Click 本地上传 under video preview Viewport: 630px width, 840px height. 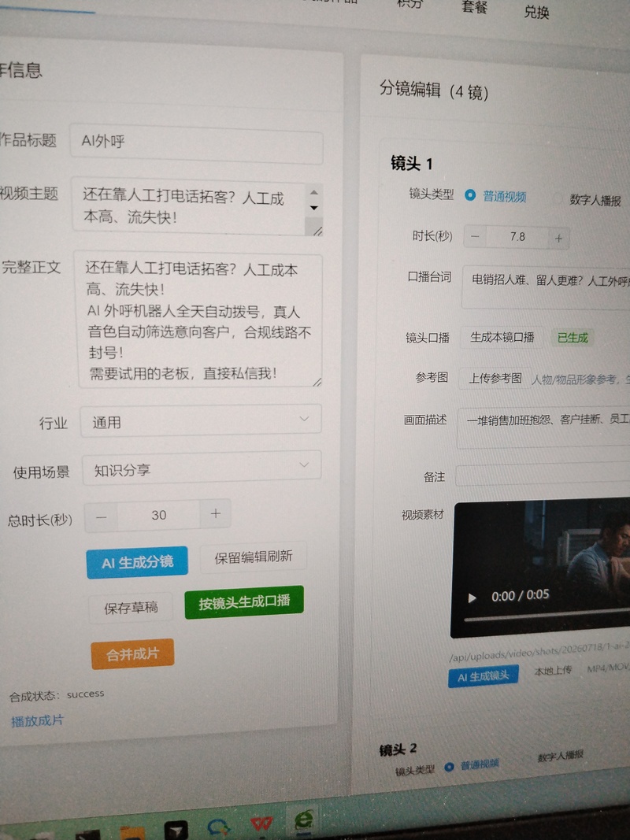tap(553, 670)
